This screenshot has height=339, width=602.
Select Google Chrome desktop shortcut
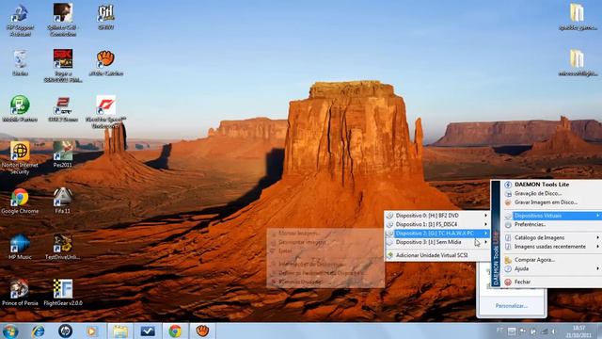tap(20, 201)
